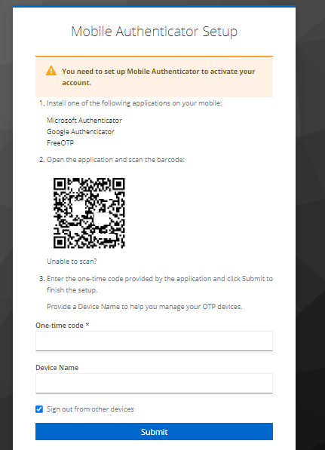
Task: Click the Mobile Authenticator Setup heading
Action: click(x=154, y=32)
